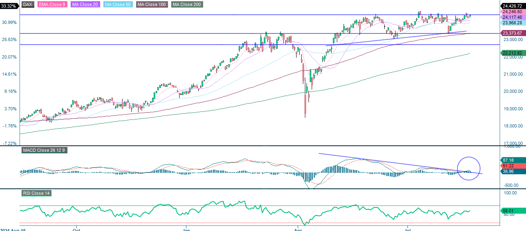Click the 33.32% change label
Image resolution: width=526 pixels, height=231 pixels.
coord(8,6)
